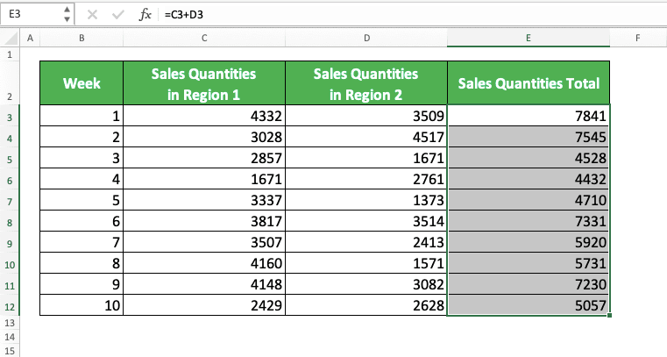The image size is (667, 357).
Task: Click total cell containing 7841
Action: click(529, 115)
